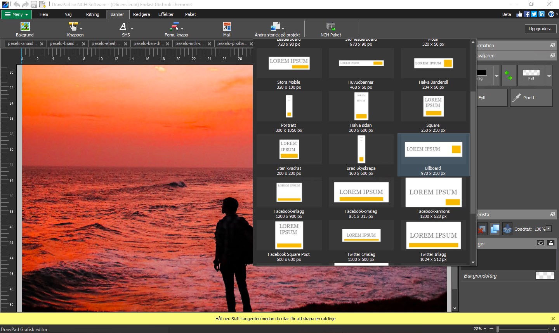This screenshot has height=333, width=559.
Task: Close the yellow Skift tip bar
Action: (553, 319)
